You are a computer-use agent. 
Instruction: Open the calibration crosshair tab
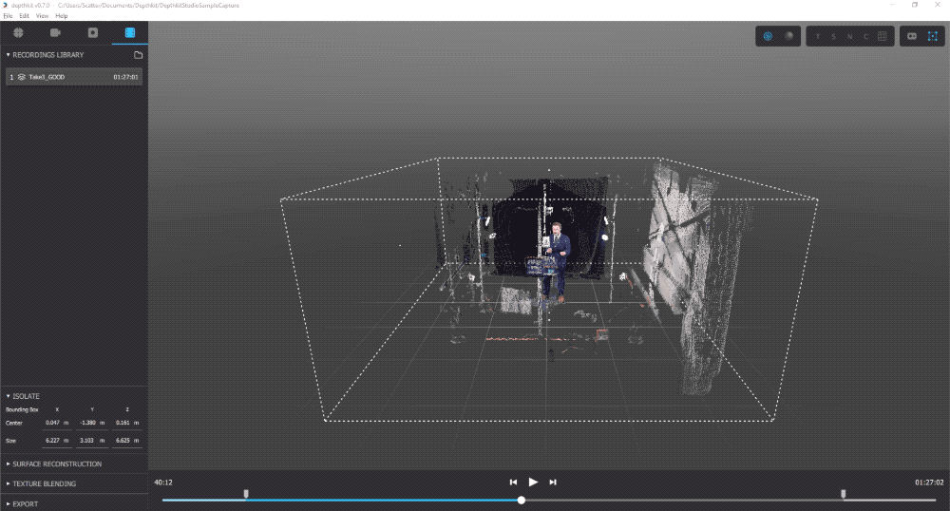coord(18,32)
